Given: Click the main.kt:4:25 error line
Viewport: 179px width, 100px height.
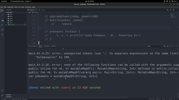Looking at the screenshot, I should pos(103,53).
